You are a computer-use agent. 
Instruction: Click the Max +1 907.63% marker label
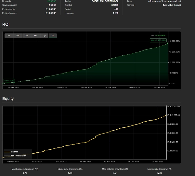(x=158, y=40)
